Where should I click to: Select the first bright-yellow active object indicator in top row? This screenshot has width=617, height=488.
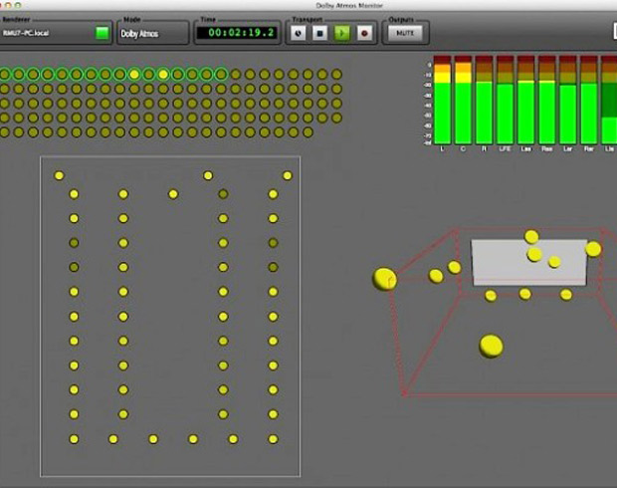point(134,74)
